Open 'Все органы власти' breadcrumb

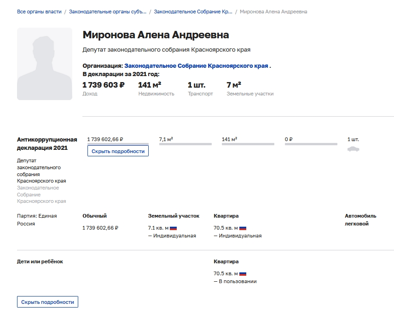coord(39,12)
